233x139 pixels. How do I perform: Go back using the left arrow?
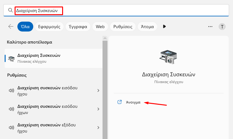11,27
